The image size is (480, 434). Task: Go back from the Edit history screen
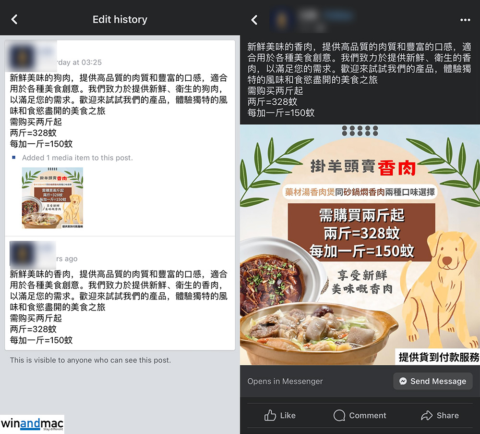pyautogui.click(x=14, y=19)
